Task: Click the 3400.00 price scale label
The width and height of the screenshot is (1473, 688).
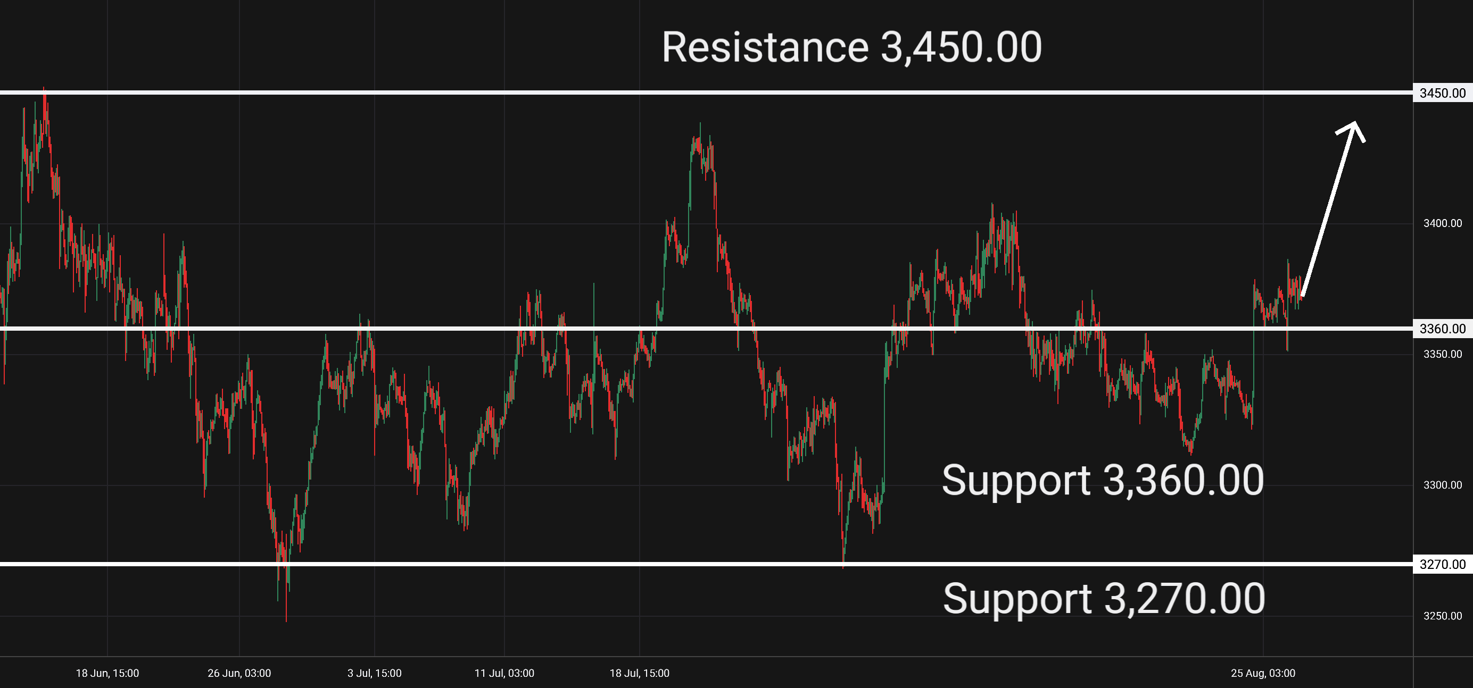Action: 1443,223
